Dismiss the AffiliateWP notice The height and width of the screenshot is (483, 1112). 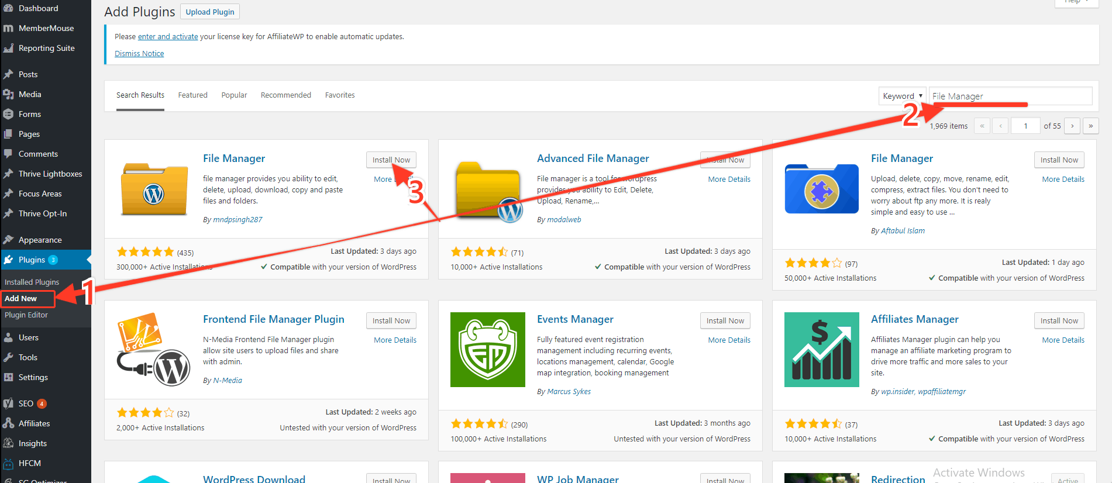(x=139, y=53)
